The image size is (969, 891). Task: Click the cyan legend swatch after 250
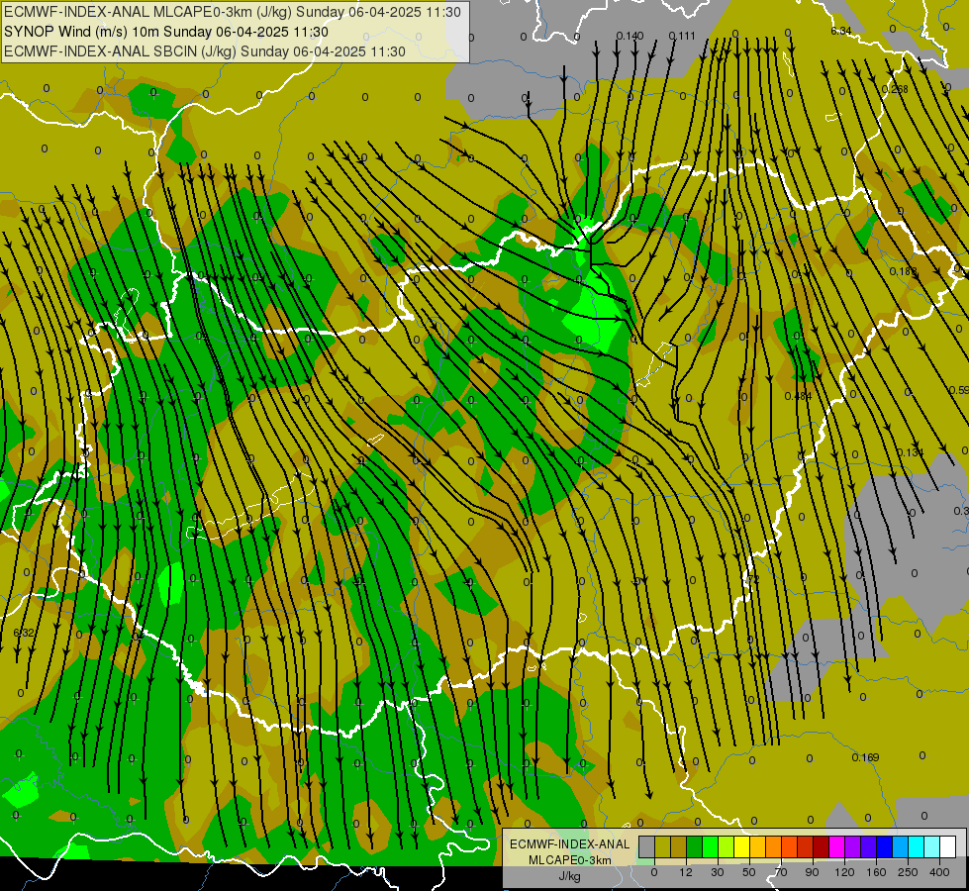point(917,846)
